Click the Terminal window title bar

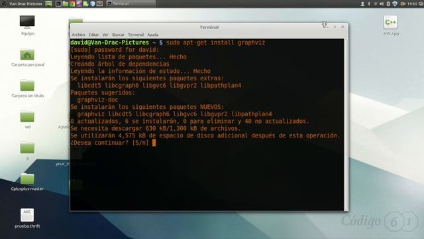click(x=209, y=27)
